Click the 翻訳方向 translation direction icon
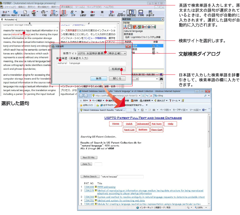The height and width of the screenshot is (215, 240). (x=6, y=13)
